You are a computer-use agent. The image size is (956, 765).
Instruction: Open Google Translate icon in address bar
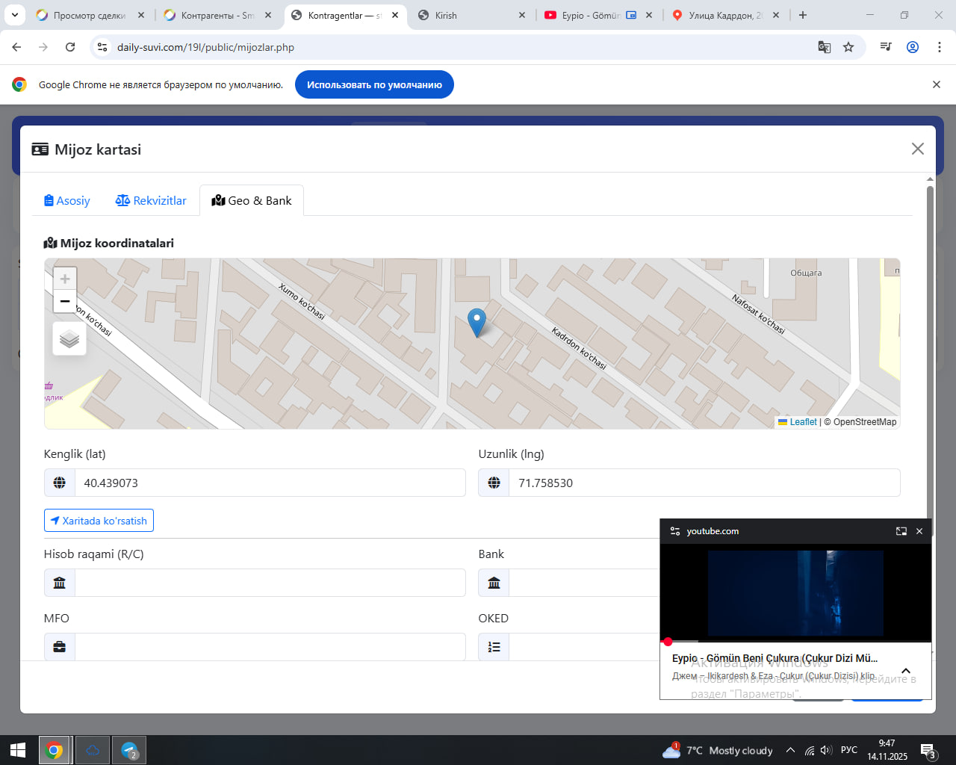[x=825, y=47]
